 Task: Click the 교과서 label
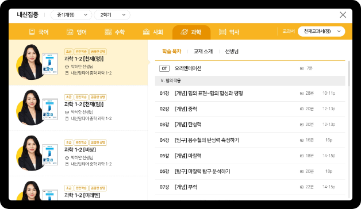click(289, 32)
